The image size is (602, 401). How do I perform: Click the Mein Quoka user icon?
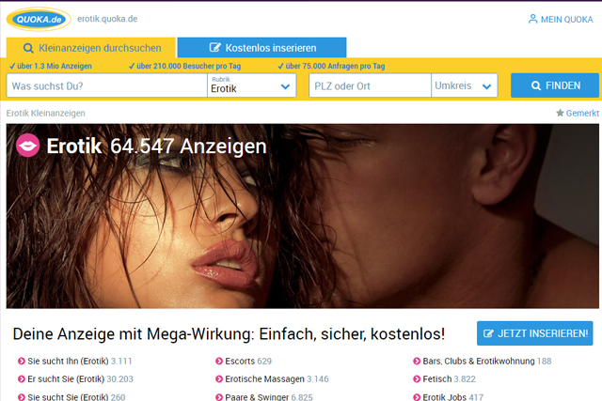pyautogui.click(x=533, y=19)
